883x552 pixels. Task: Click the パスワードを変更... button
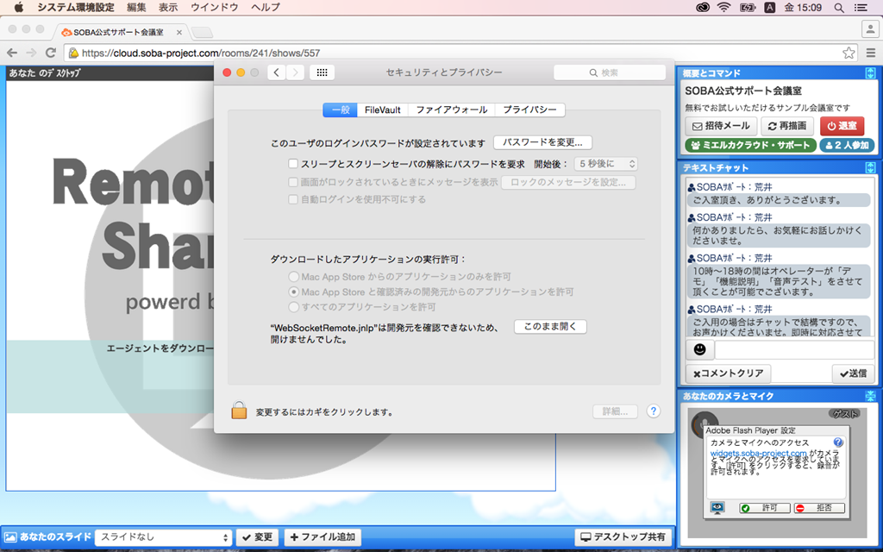pyautogui.click(x=543, y=142)
